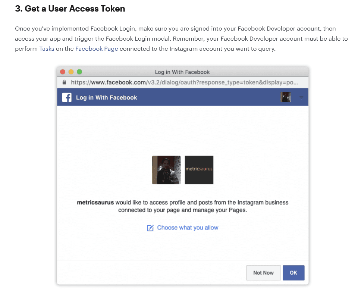Click the metricsaurus logo image
Screen dimensions: 358x291
click(199, 170)
